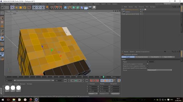Click the green timeline playhead marker

click(x=103, y=77)
